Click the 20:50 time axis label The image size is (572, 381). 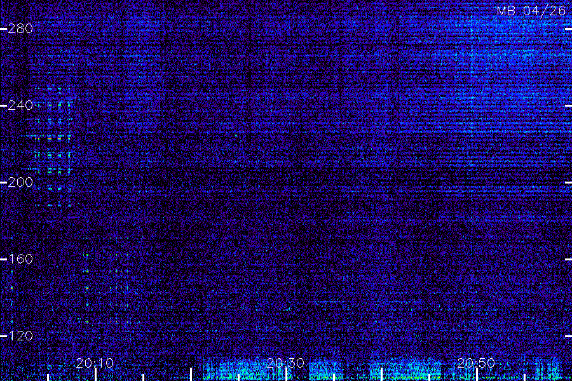(x=476, y=363)
